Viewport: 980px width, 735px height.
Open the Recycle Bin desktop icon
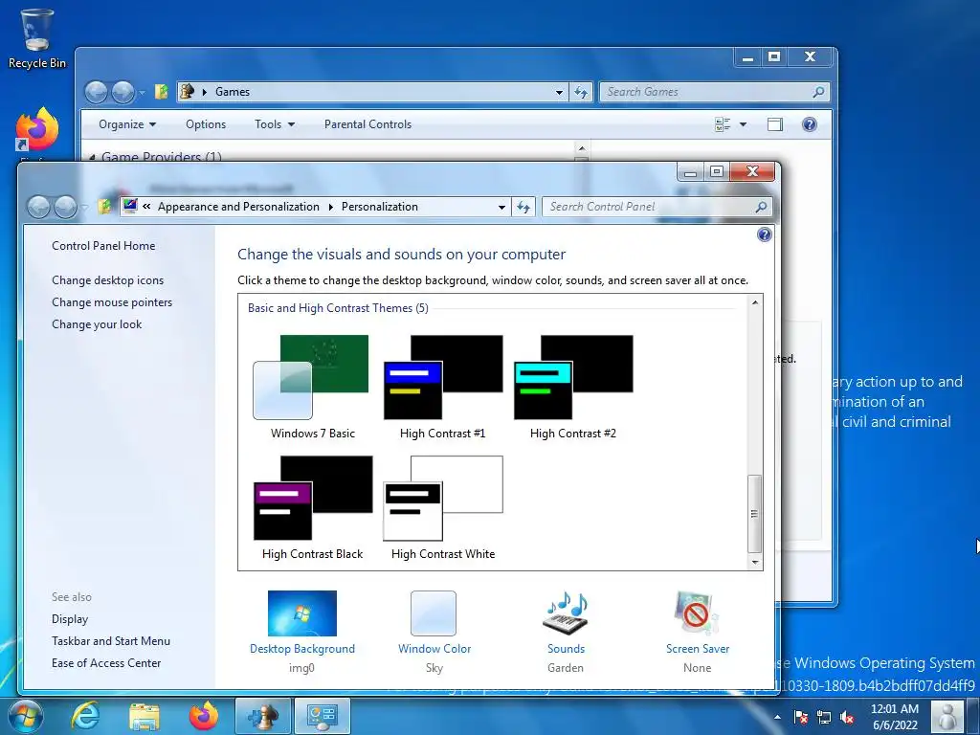click(37, 38)
